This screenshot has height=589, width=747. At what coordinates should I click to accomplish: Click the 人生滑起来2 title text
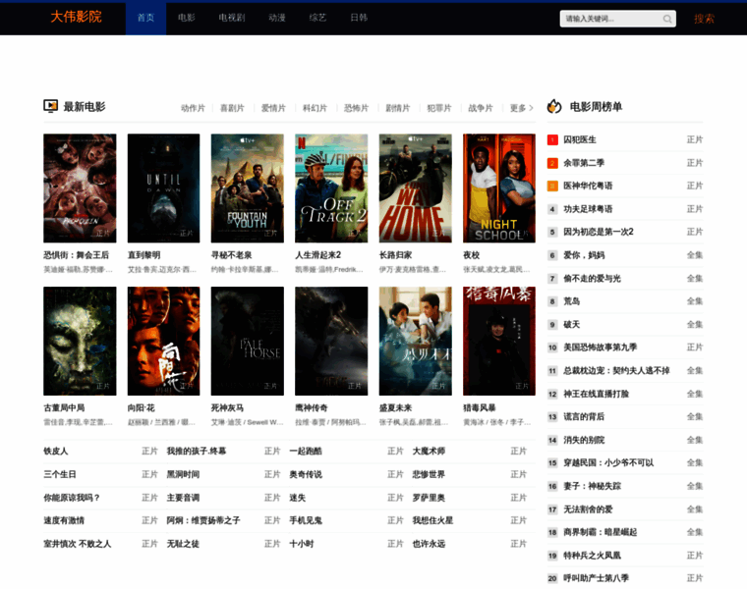point(317,255)
